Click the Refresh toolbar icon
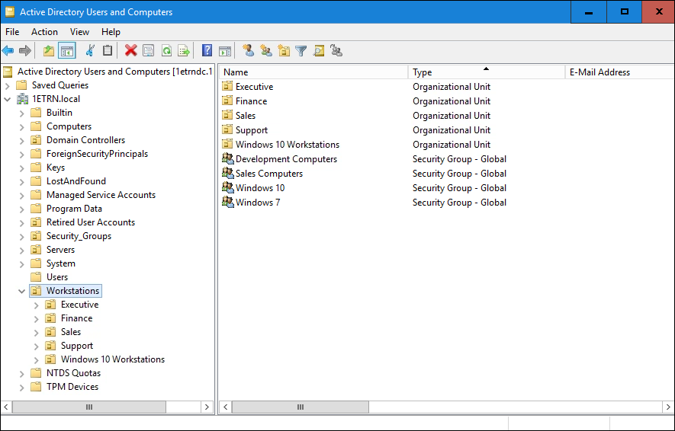 (166, 51)
